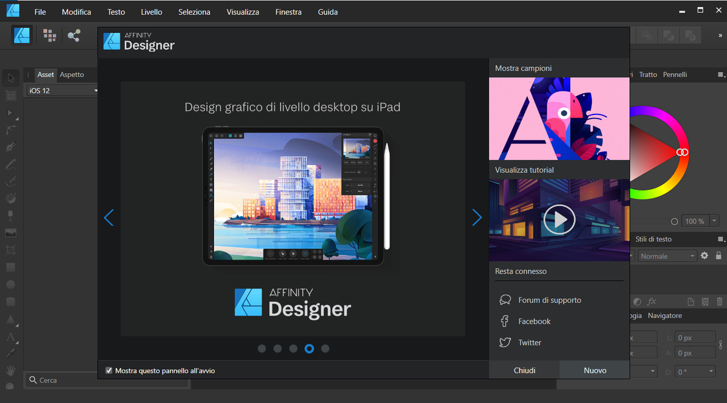This screenshot has height=403, width=727.
Task: Open the color panel options menu
Action: click(x=721, y=75)
